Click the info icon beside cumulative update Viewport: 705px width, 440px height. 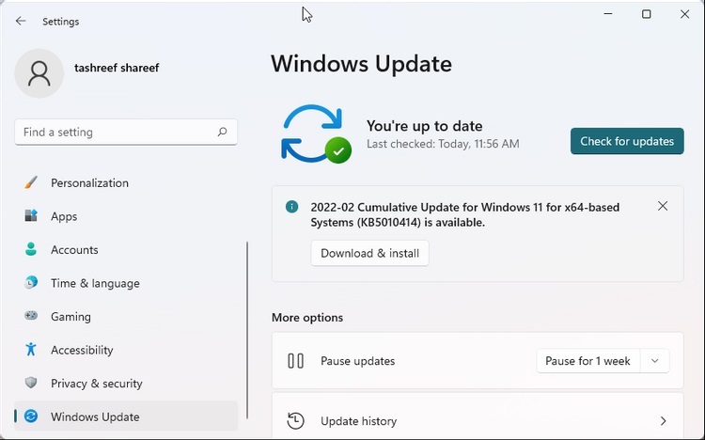[291, 207]
